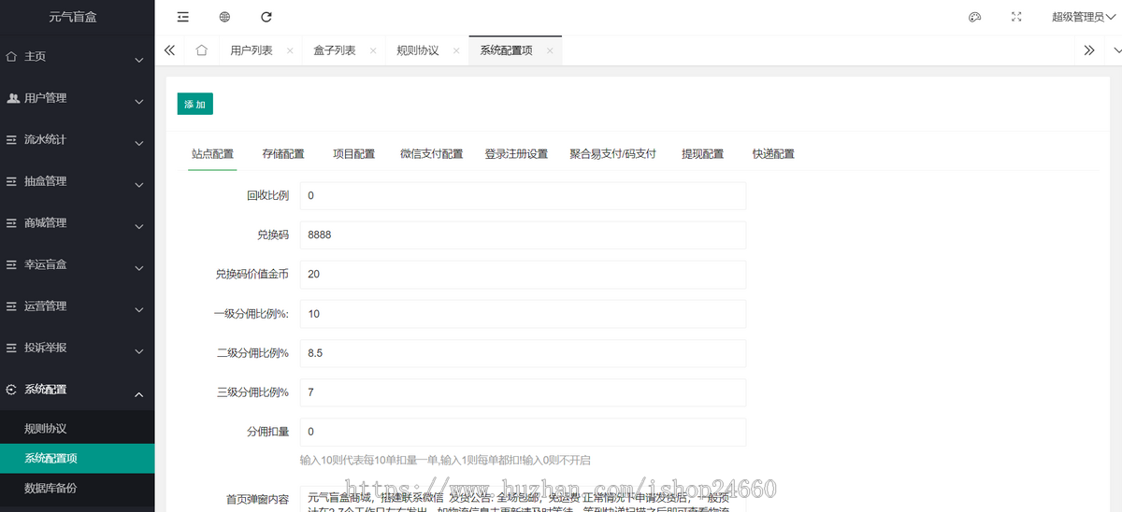The height and width of the screenshot is (512, 1122).
Task: Click the 投诉举报 list icon in sidebar
Action: pos(12,348)
